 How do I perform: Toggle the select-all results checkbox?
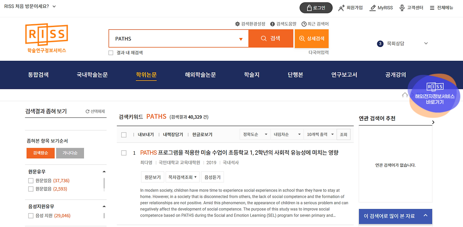click(x=124, y=134)
